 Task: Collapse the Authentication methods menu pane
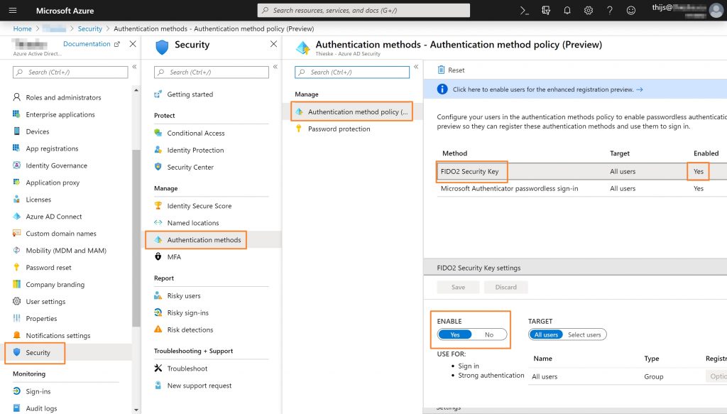pos(416,67)
